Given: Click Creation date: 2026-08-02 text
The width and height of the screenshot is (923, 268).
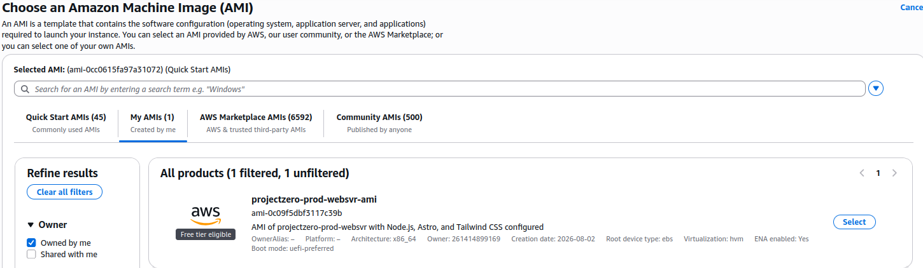Looking at the screenshot, I should [553, 239].
